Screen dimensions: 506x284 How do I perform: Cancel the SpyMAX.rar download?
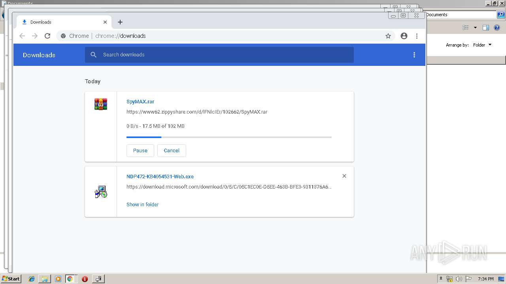pos(172,151)
